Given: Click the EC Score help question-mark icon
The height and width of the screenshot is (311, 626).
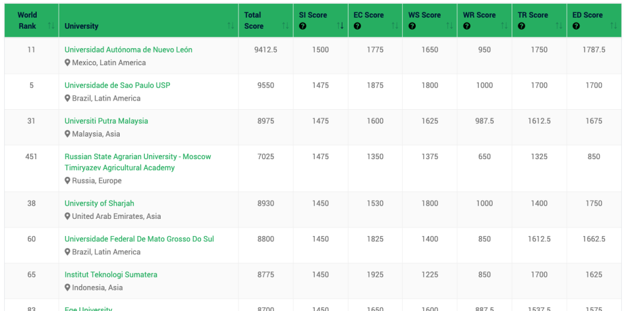Looking at the screenshot, I should click(x=357, y=26).
